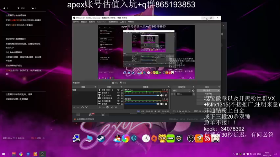The height and width of the screenshot is (157, 280).
Task: Open the KOOK app in the dock
Action: coord(170,139)
